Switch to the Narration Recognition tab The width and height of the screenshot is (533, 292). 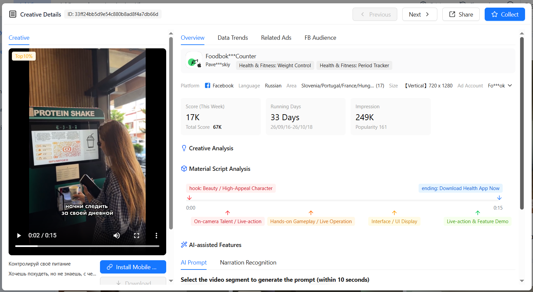point(248,263)
